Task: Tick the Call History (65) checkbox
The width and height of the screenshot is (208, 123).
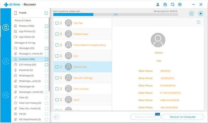Action: (47, 65)
